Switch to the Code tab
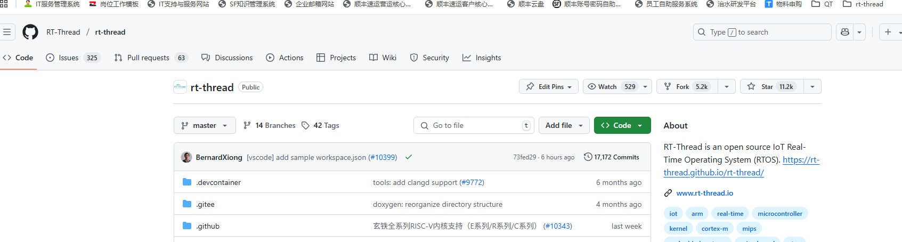Viewport: 902px width, 242px height. [x=18, y=58]
